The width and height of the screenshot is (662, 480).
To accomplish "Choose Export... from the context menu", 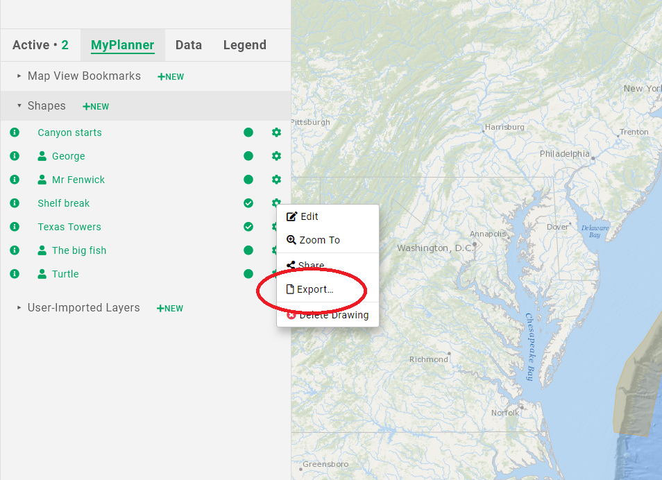I will pos(315,289).
